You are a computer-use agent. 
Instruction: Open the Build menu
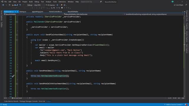(31, 2)
